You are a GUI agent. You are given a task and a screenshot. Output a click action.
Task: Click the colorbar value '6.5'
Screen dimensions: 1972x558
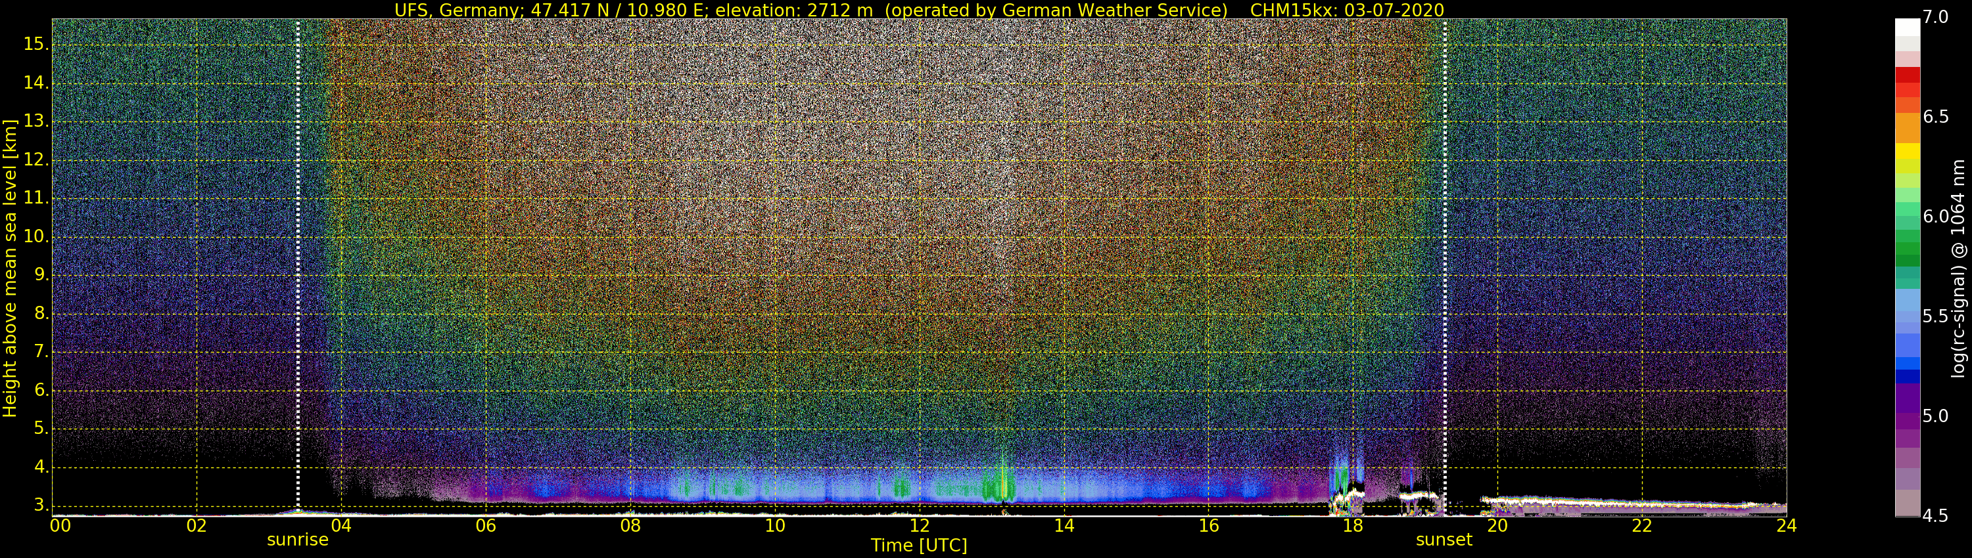click(x=1935, y=117)
